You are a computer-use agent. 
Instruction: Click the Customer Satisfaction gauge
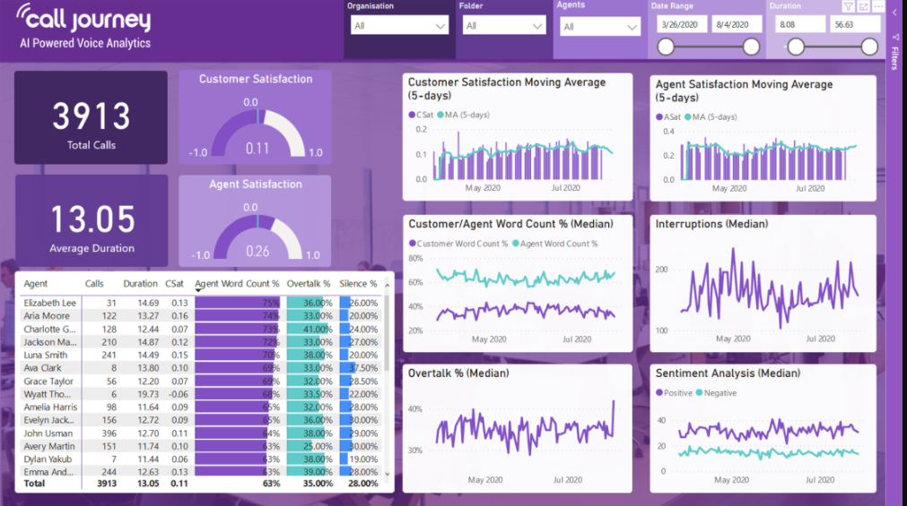tap(256, 117)
